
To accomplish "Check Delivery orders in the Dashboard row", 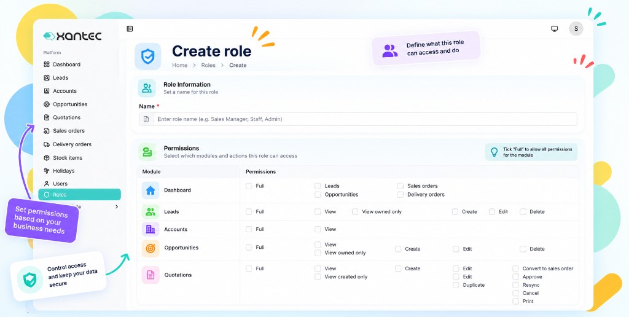I will (400, 195).
